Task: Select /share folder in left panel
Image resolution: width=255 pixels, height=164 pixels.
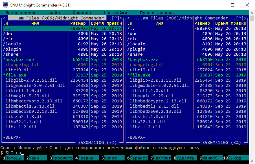Action: tap(62, 54)
